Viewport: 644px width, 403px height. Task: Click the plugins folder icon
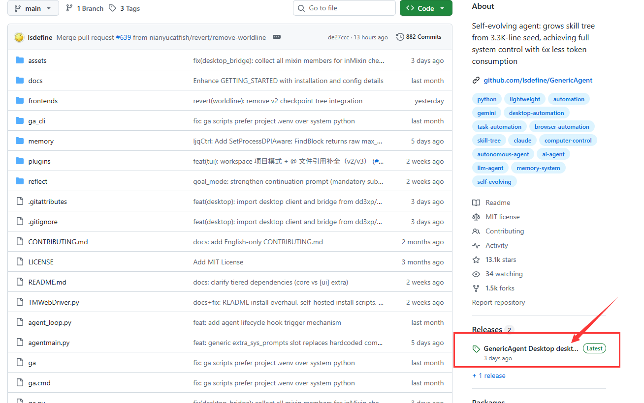[x=20, y=161]
